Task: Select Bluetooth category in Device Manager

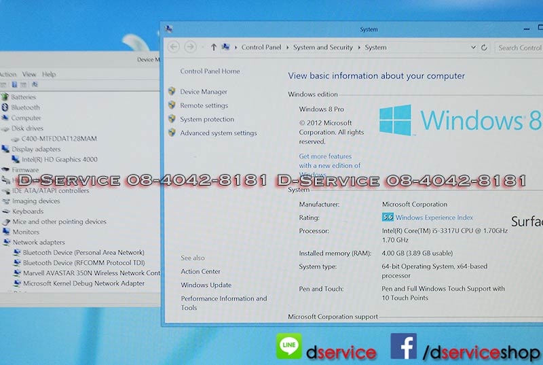Action: pos(25,107)
